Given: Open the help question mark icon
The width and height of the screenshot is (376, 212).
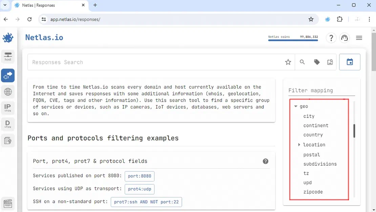Looking at the screenshot, I should click(x=331, y=38).
